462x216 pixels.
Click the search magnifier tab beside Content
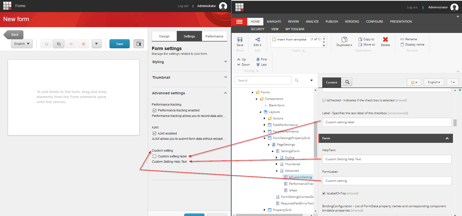click(347, 82)
